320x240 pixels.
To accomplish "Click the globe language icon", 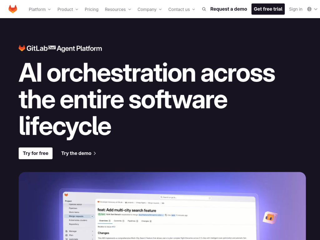I will point(309,9).
